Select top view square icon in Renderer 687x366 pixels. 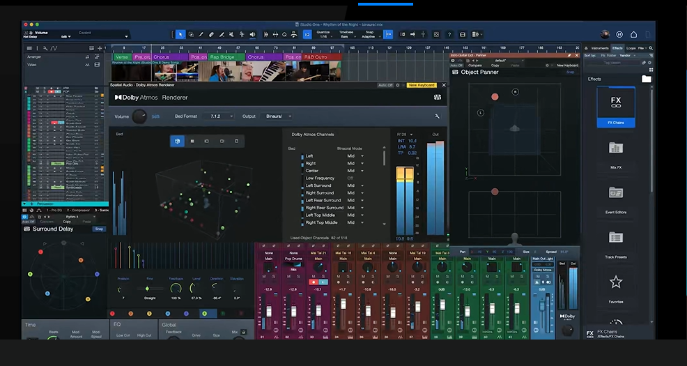click(192, 141)
